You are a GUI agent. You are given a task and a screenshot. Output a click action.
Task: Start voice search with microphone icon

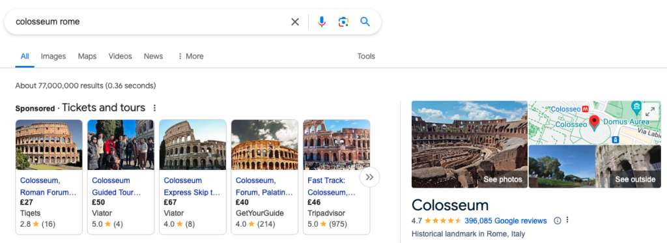point(322,21)
